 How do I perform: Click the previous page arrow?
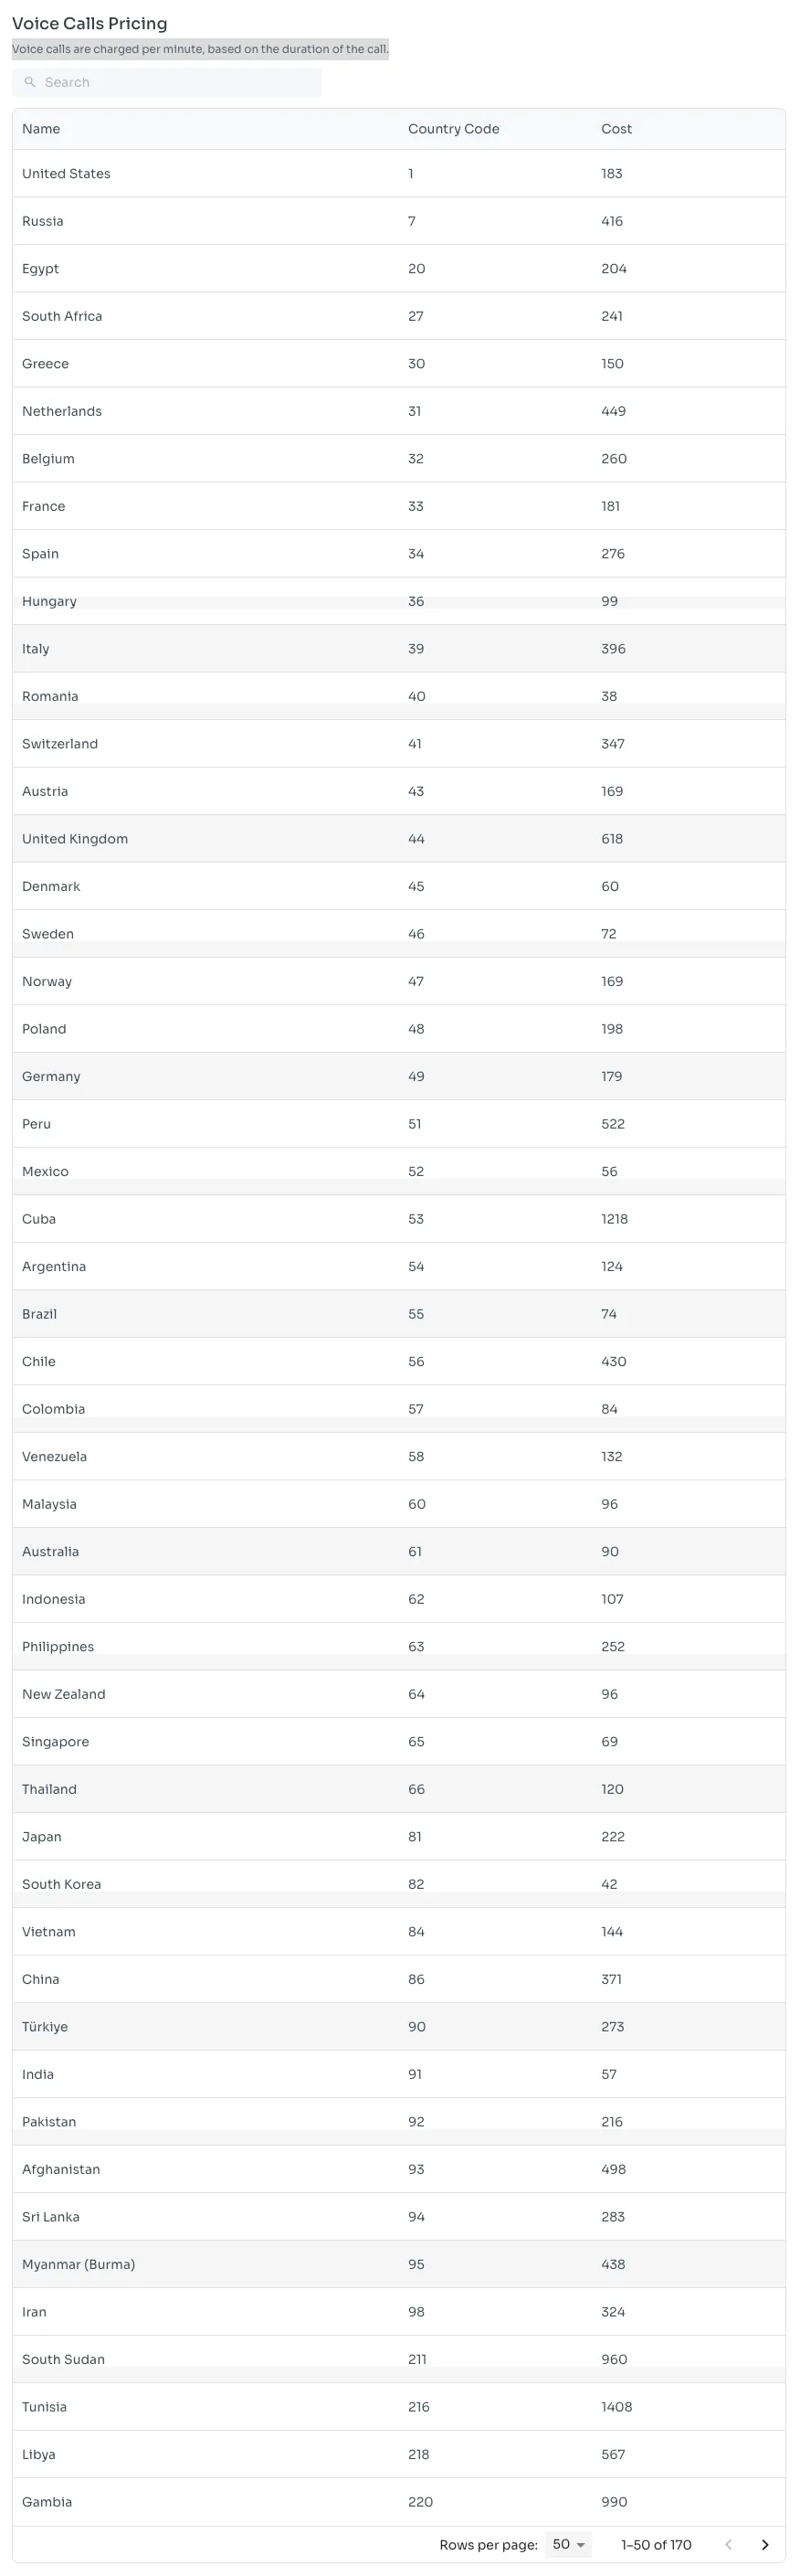tap(728, 2544)
